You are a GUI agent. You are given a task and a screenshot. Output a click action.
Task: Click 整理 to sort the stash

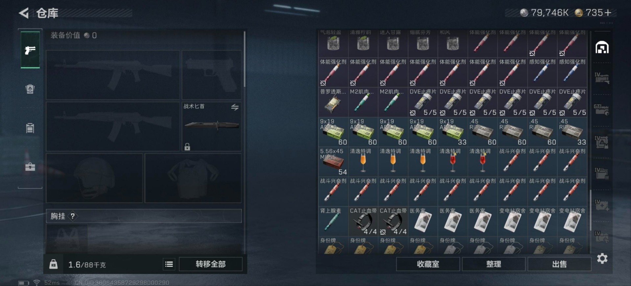tap(494, 264)
